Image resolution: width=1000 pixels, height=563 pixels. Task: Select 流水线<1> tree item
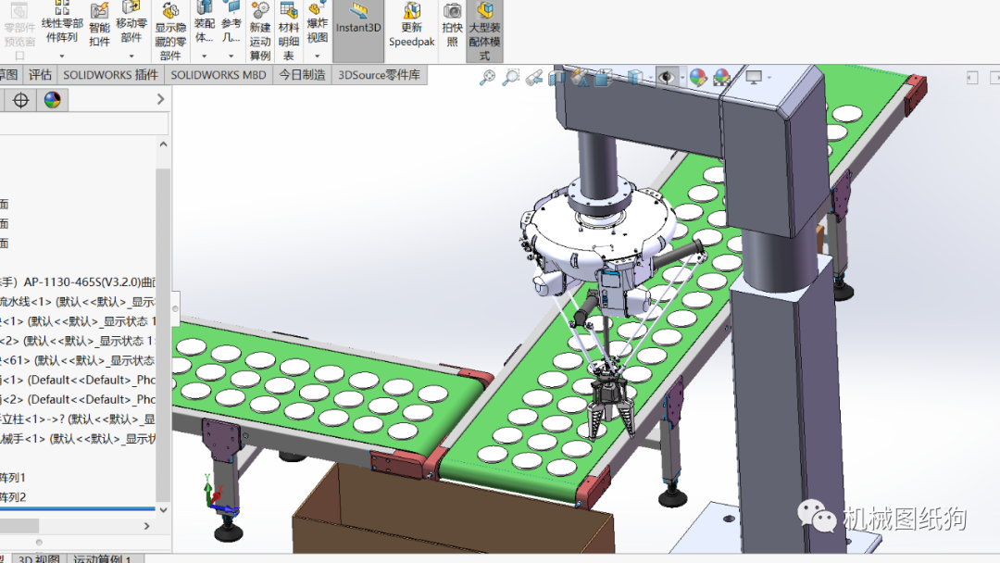tap(78, 302)
